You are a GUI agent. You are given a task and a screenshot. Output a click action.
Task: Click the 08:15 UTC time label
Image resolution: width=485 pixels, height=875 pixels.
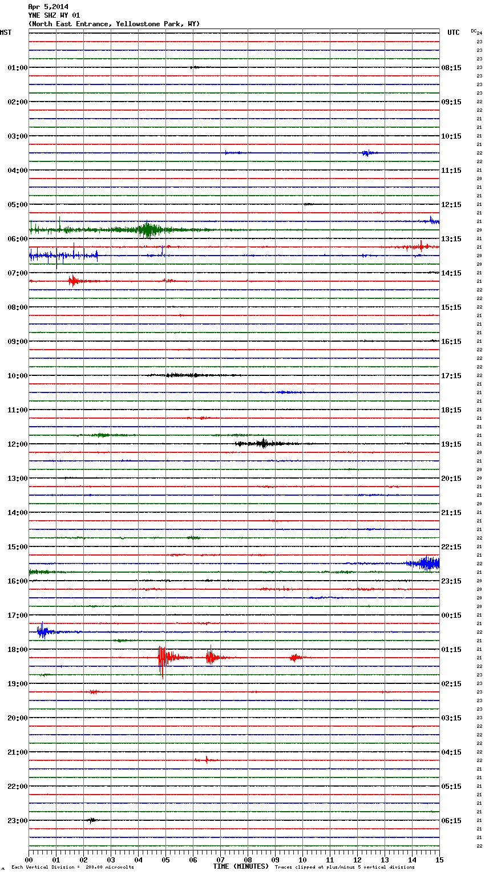(451, 68)
